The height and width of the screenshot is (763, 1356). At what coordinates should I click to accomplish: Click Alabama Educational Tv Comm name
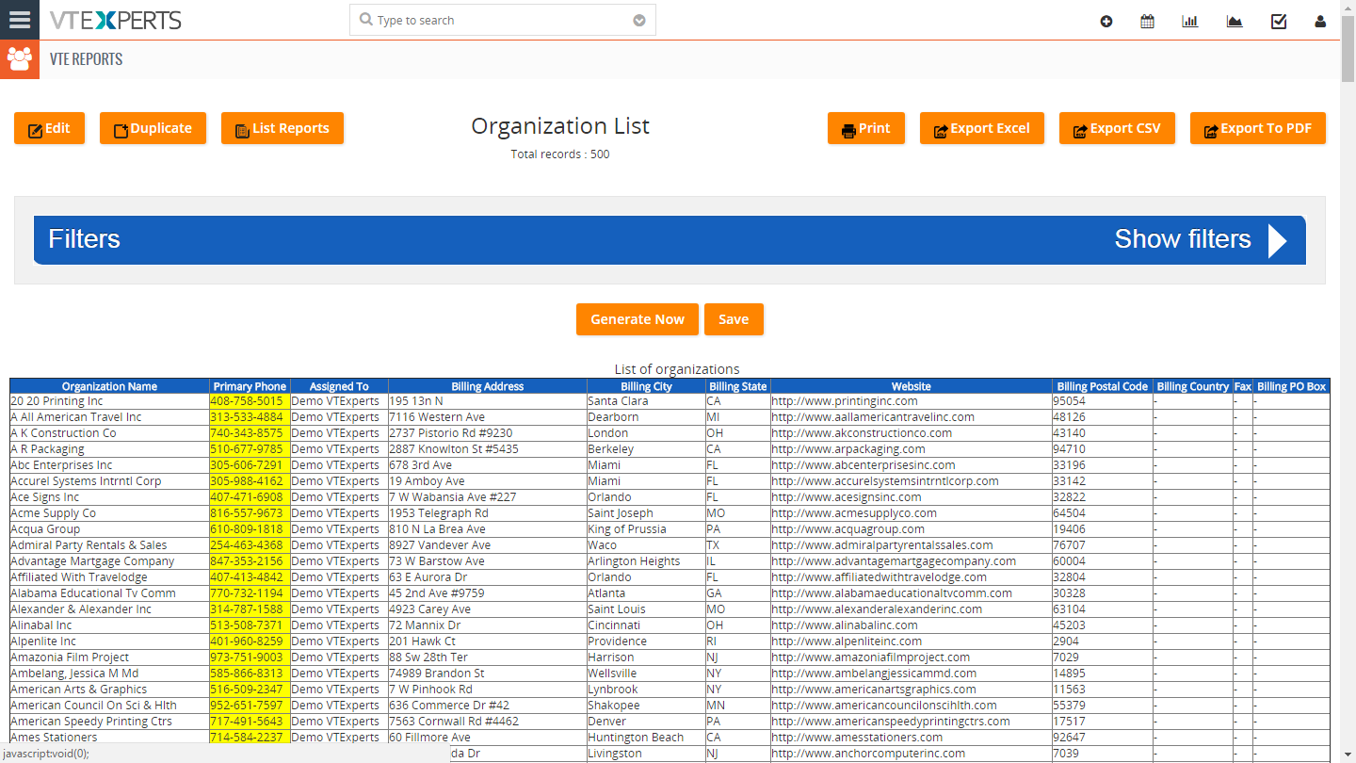93,593
